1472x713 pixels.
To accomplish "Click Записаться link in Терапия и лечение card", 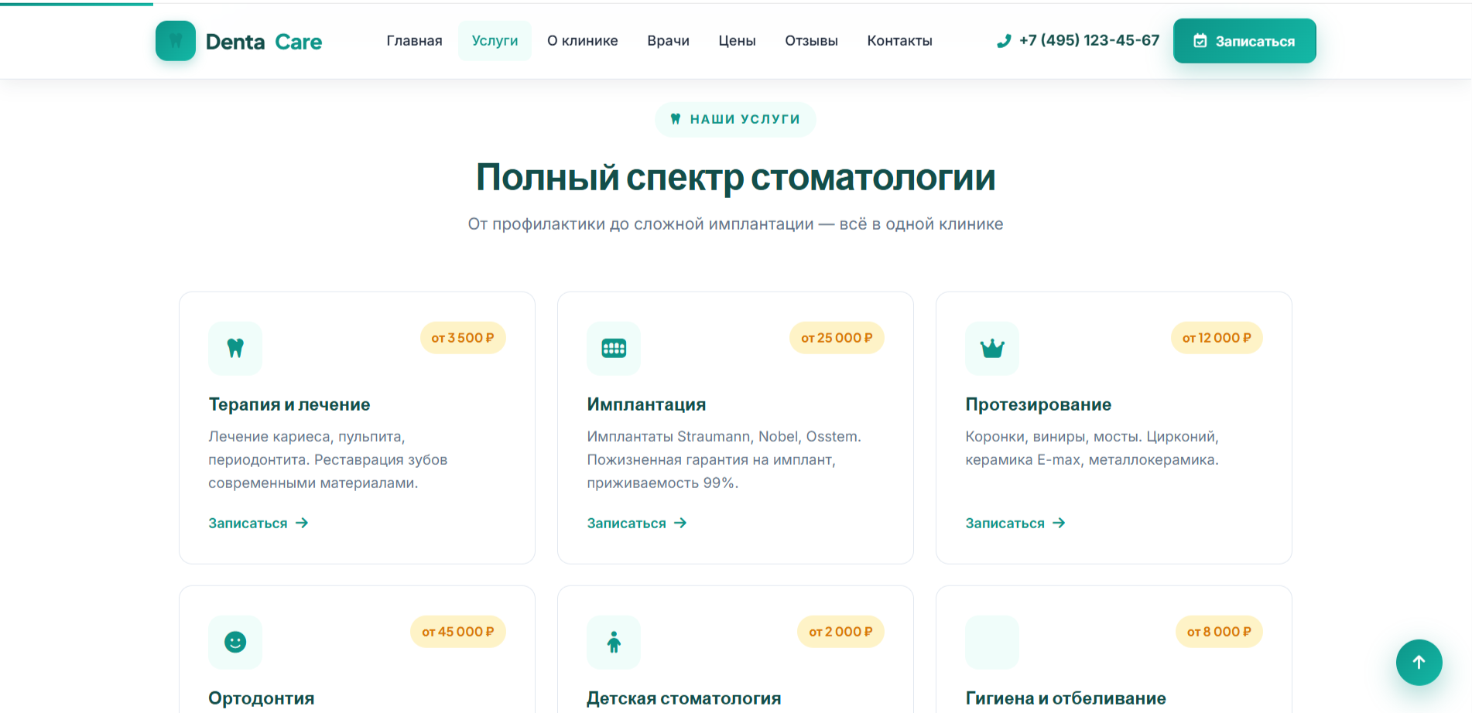I will 258,524.
